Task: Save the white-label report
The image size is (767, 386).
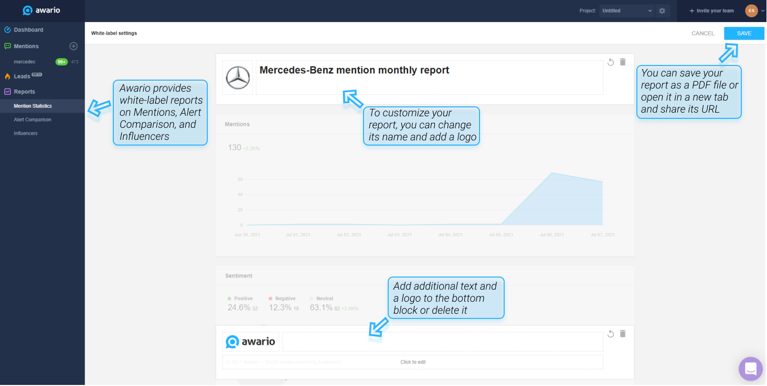Action: point(744,33)
